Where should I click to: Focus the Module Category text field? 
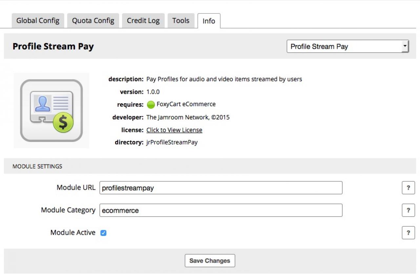coord(221,210)
